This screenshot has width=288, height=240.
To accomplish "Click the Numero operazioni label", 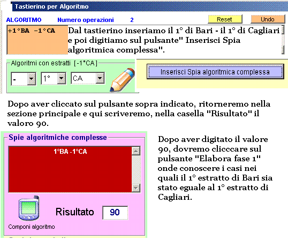I will point(86,20).
